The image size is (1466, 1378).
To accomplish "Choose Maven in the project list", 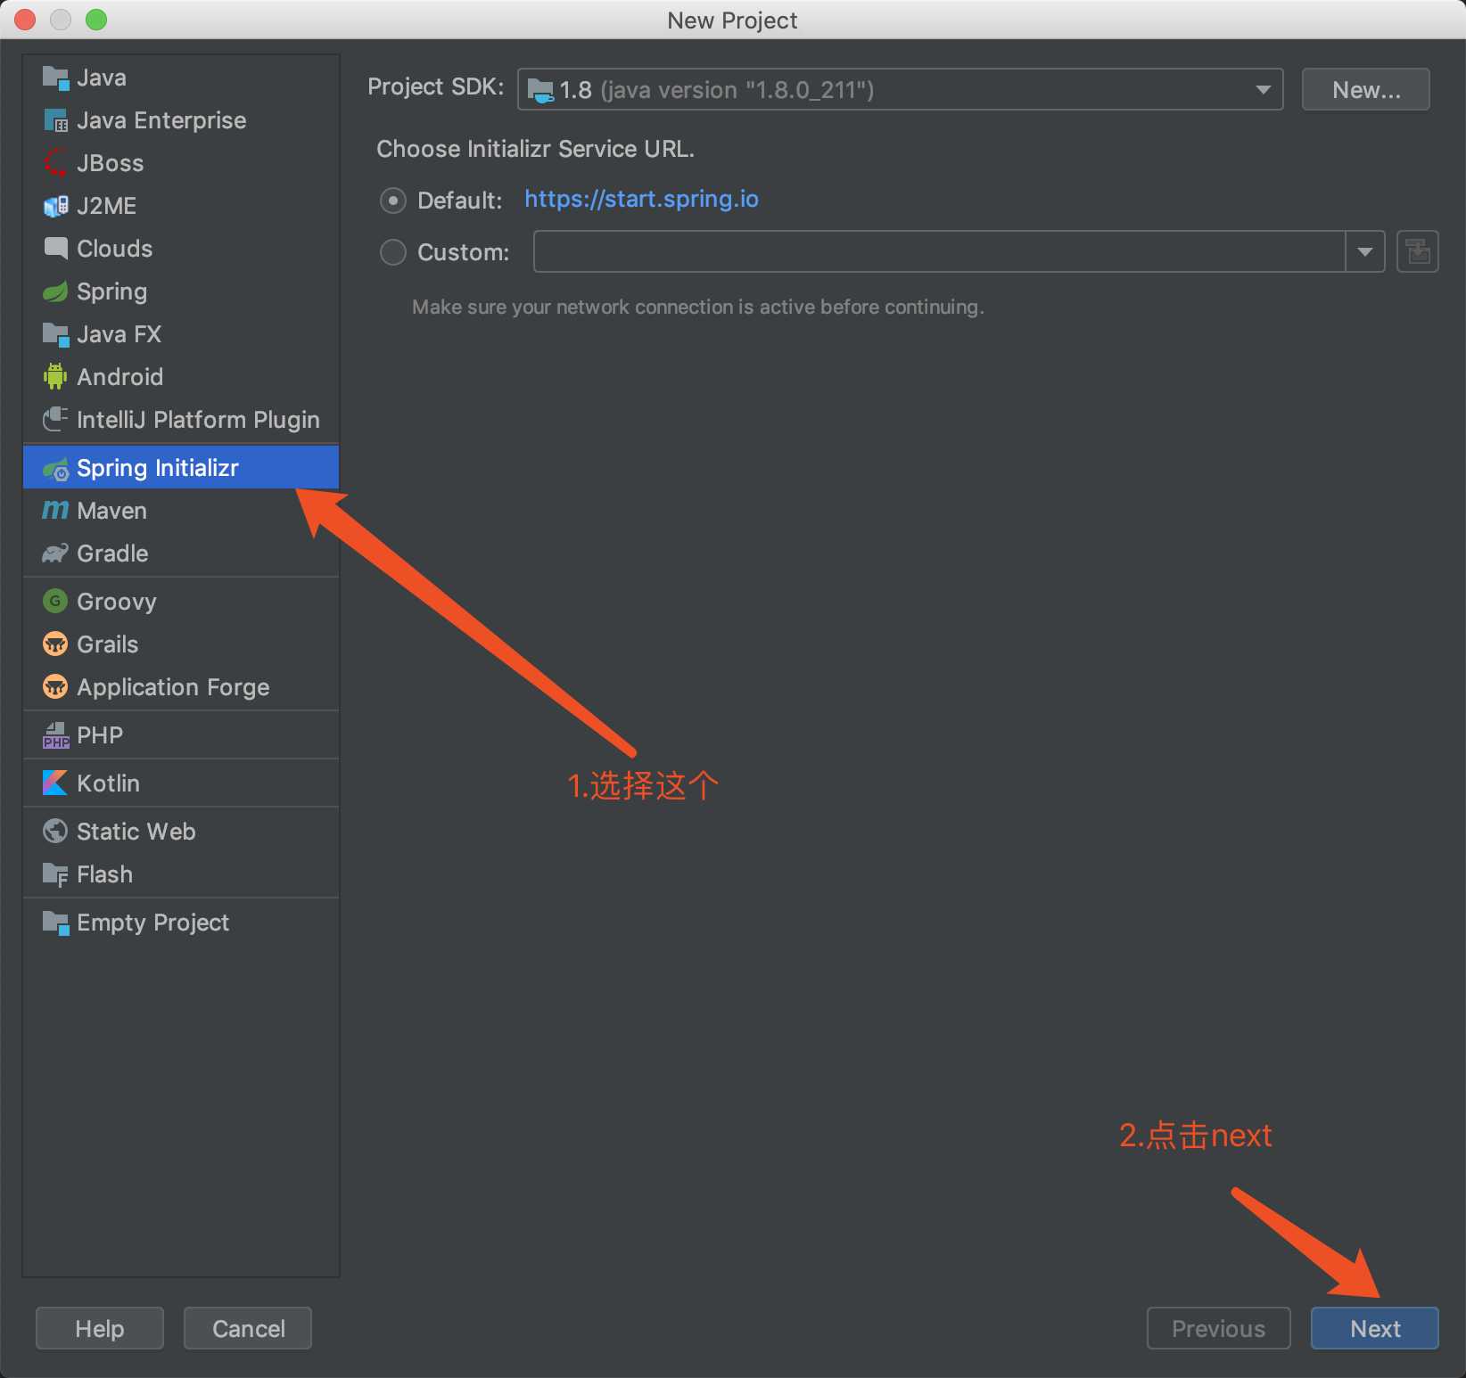I will pyautogui.click(x=181, y=511).
